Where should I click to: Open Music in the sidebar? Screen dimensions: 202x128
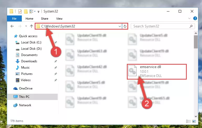25,68
